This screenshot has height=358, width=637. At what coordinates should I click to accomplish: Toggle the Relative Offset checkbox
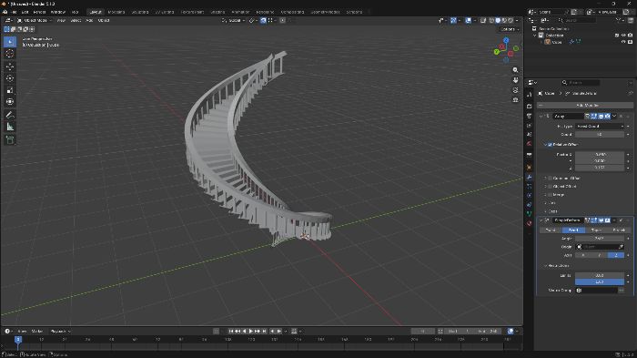[x=550, y=145]
